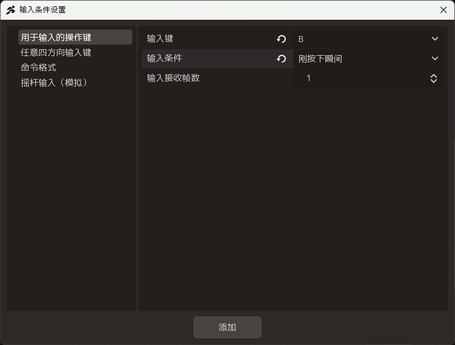
Task: Open the 输入键 dropdown showing B
Action: 368,39
